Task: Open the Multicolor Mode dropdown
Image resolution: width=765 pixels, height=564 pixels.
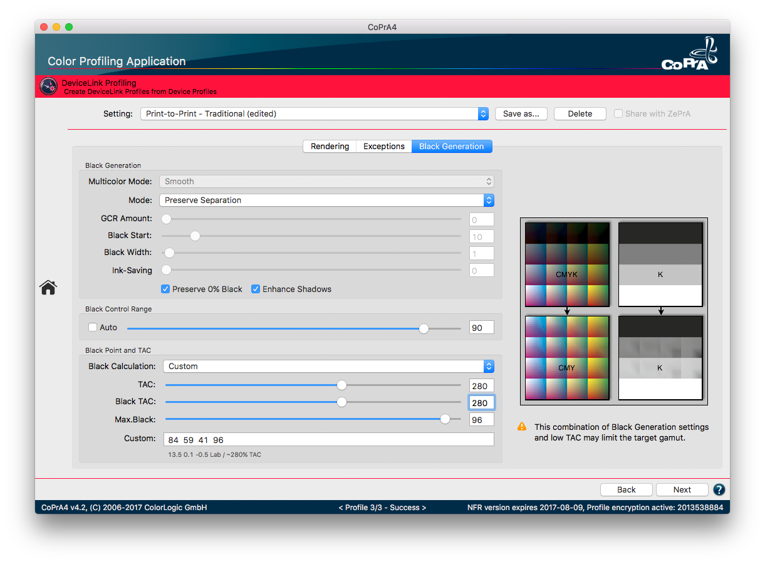Action: 326,181
